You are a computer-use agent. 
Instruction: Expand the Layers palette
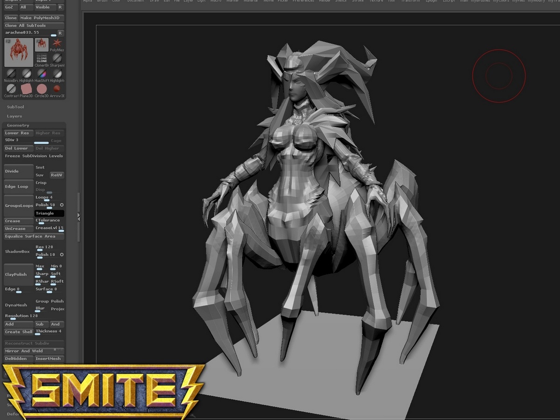[x=14, y=116]
